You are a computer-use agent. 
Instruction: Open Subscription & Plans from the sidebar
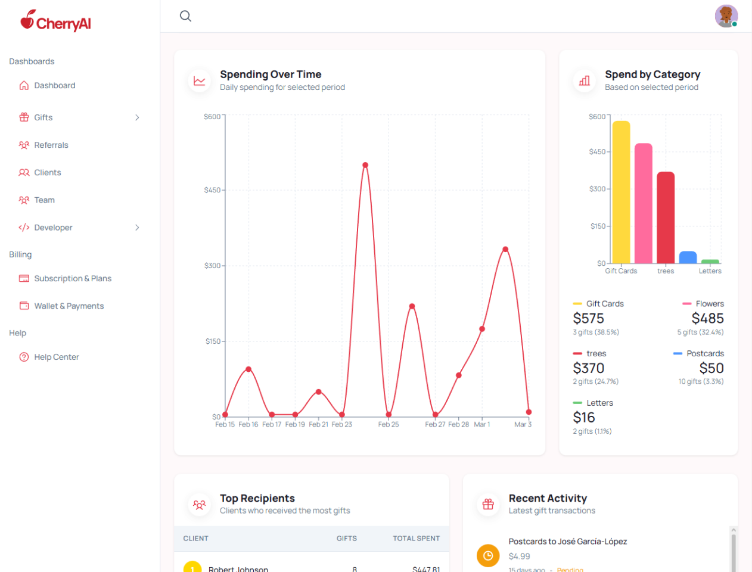coord(73,278)
